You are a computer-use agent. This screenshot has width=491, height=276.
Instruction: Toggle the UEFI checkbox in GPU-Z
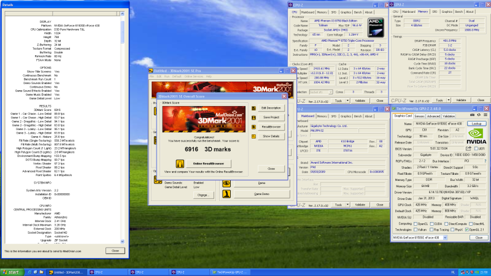tap(476, 148)
